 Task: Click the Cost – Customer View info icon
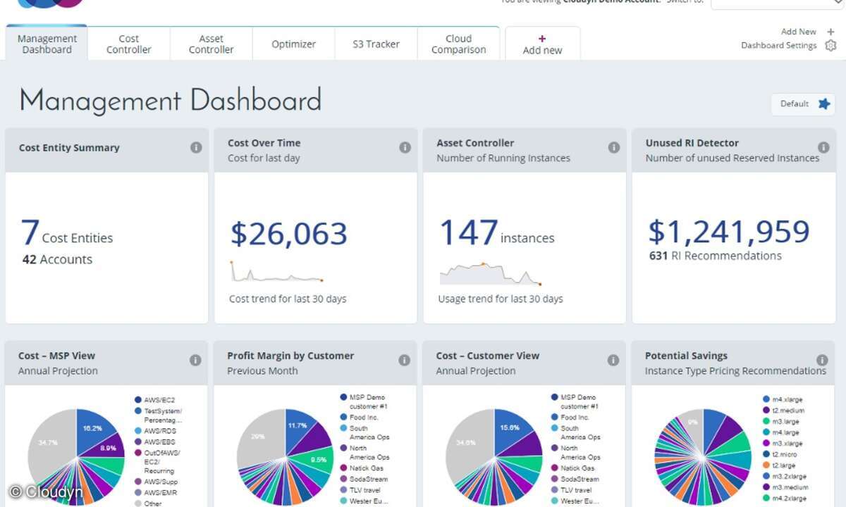pyautogui.click(x=613, y=360)
